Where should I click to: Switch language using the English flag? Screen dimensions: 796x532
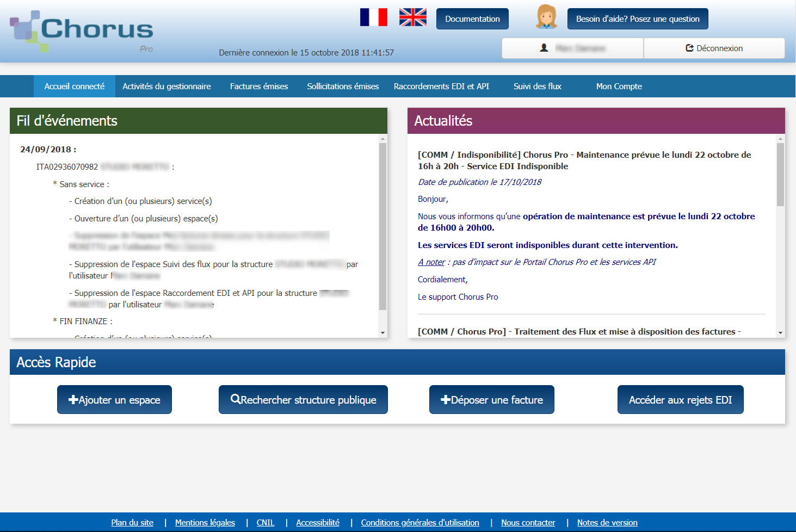[x=412, y=17]
